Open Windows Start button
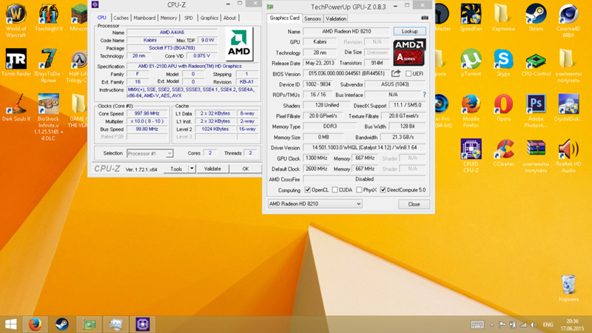 (x=11, y=324)
